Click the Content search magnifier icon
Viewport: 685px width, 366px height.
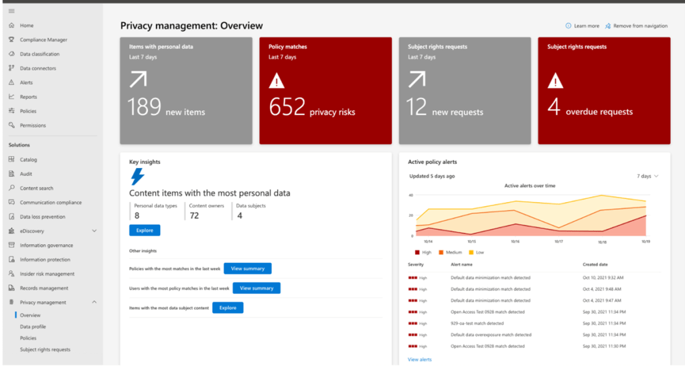point(12,189)
